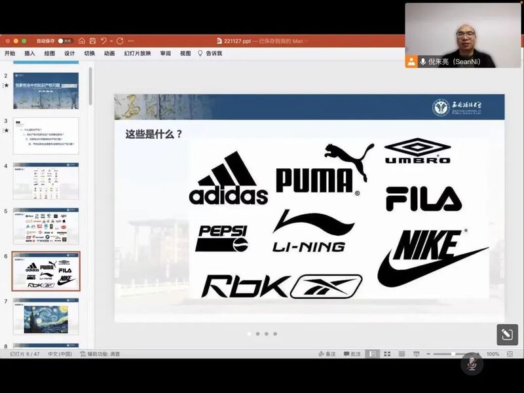Click the Home icon in the title bar
This screenshot has width=524, height=393.
(81, 41)
